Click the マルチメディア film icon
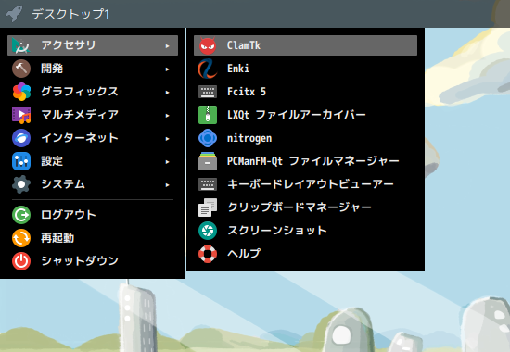The height and width of the screenshot is (352, 510). click(x=21, y=115)
